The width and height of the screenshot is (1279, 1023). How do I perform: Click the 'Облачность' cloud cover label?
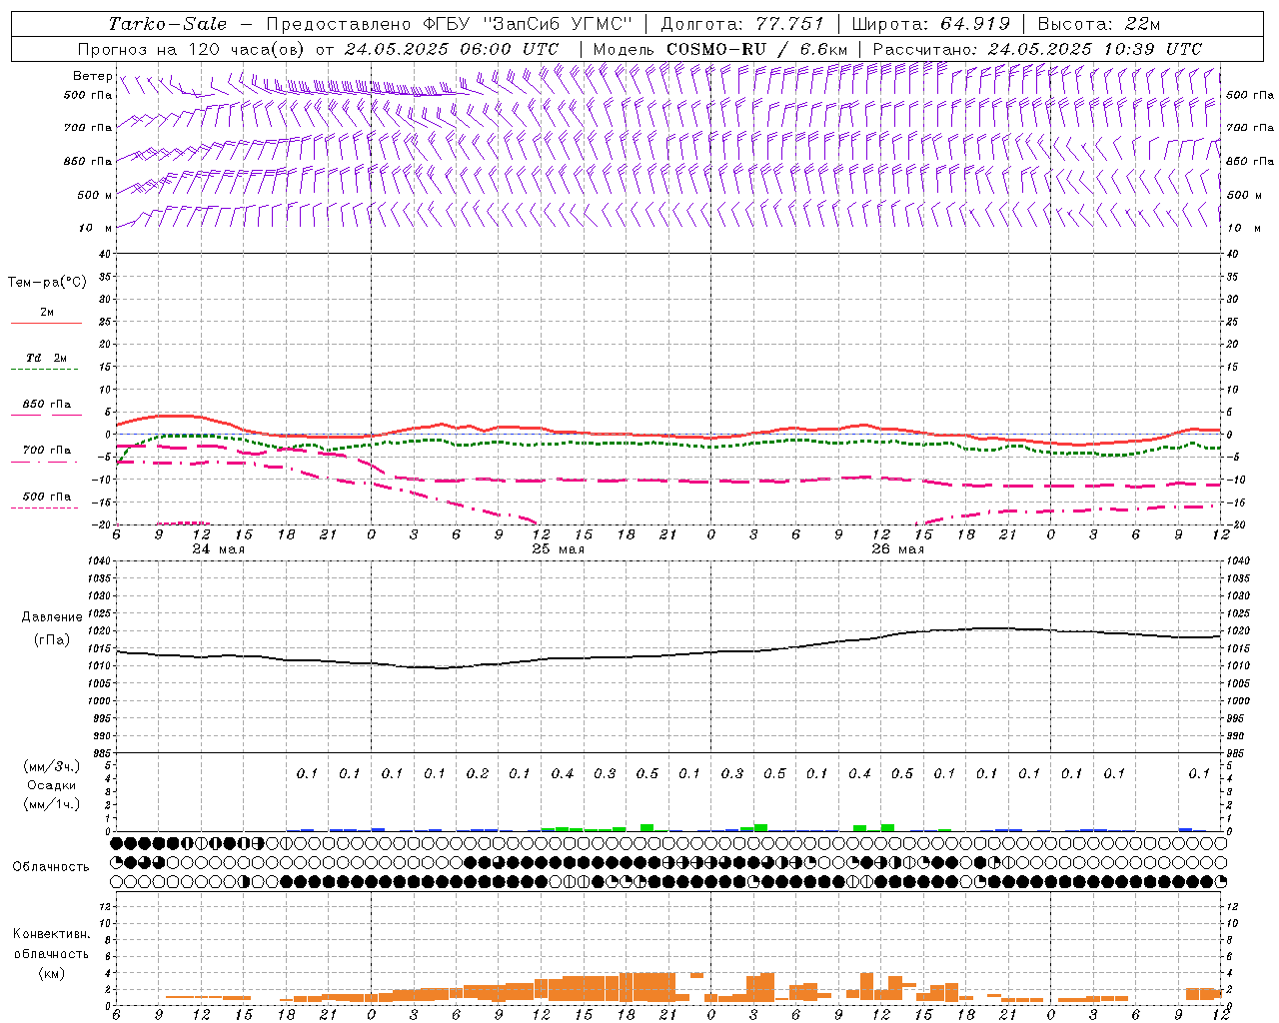pyautogui.click(x=51, y=866)
